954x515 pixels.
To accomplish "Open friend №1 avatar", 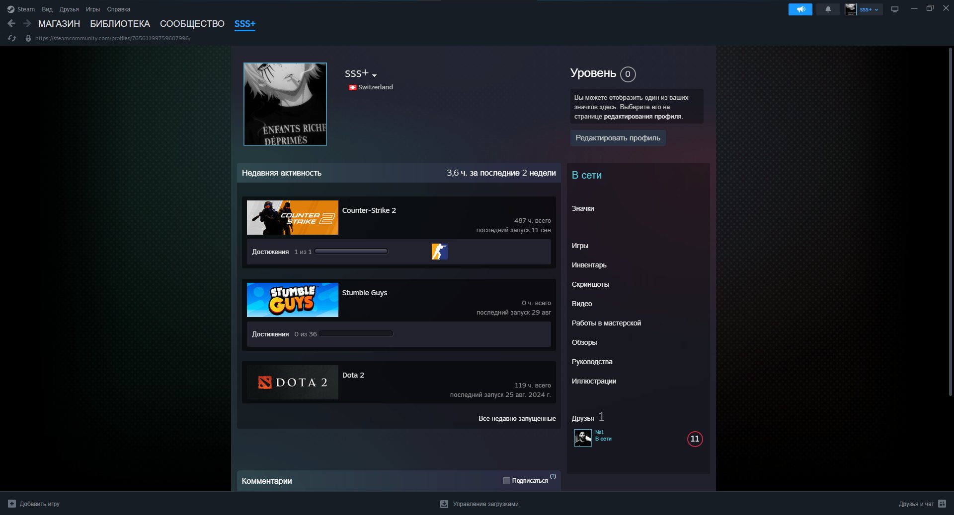I will pyautogui.click(x=582, y=438).
